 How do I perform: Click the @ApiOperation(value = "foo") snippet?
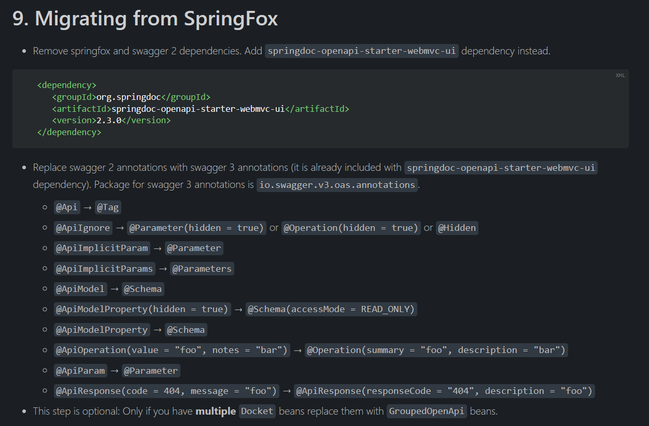(x=172, y=350)
